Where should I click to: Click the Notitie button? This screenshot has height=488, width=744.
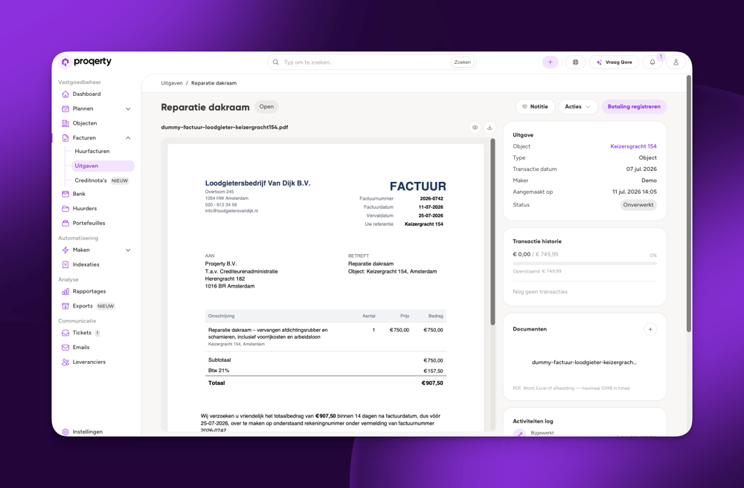click(x=535, y=107)
